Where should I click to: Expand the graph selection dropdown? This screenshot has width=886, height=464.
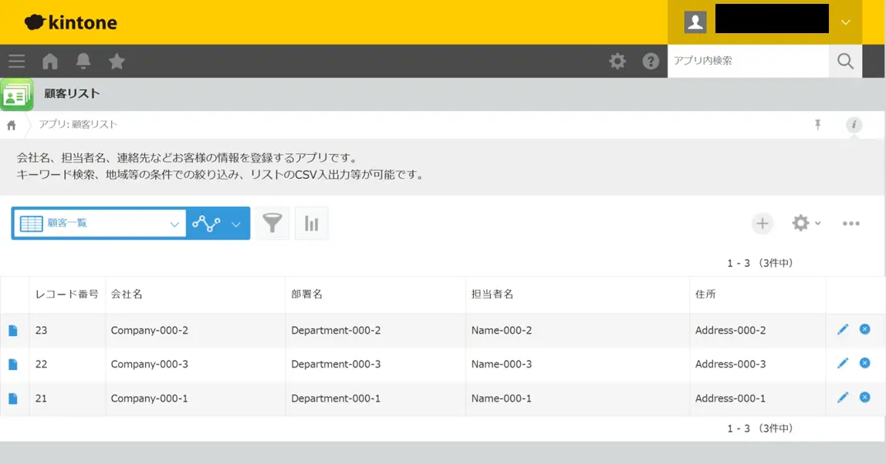(238, 222)
